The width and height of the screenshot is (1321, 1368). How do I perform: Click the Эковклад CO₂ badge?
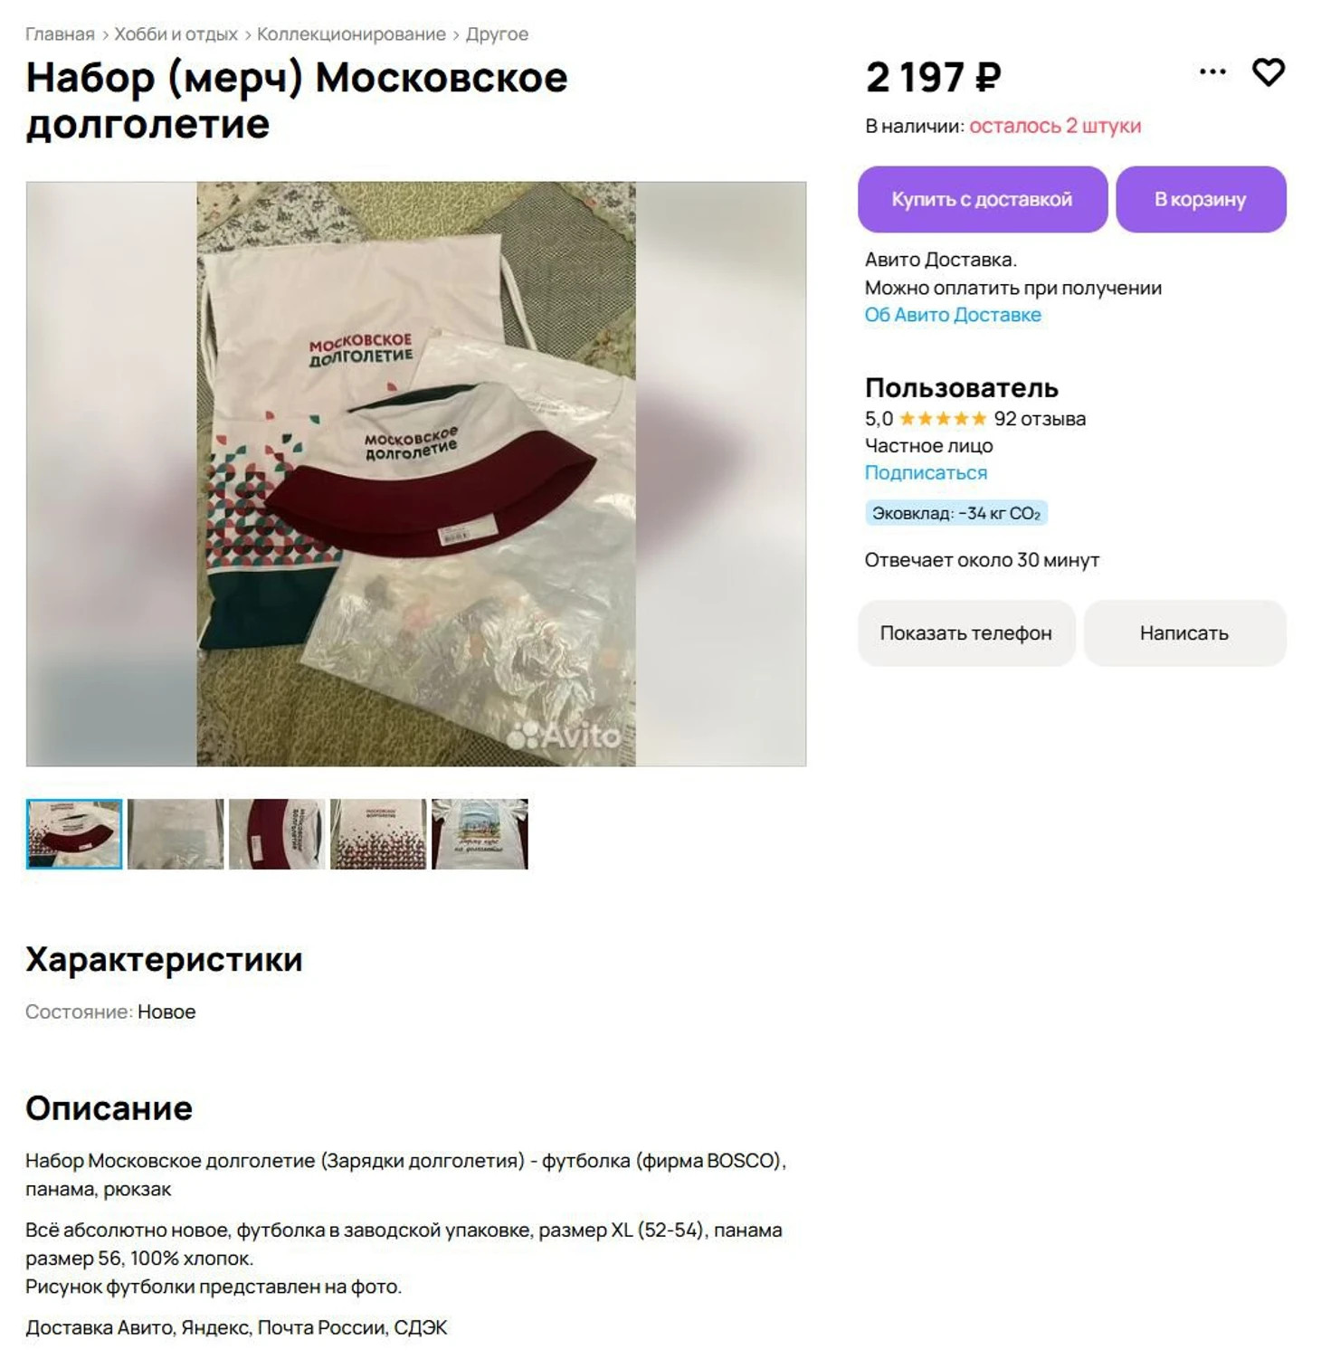(x=956, y=513)
